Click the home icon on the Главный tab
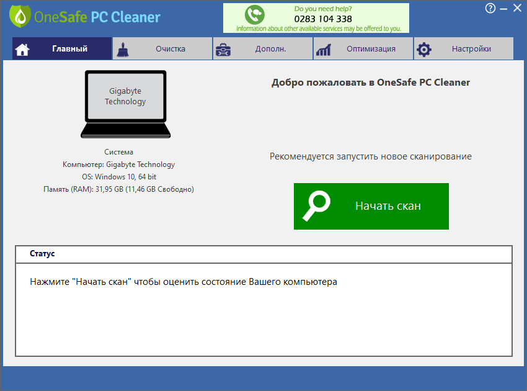This screenshot has width=527, height=391. (x=22, y=48)
